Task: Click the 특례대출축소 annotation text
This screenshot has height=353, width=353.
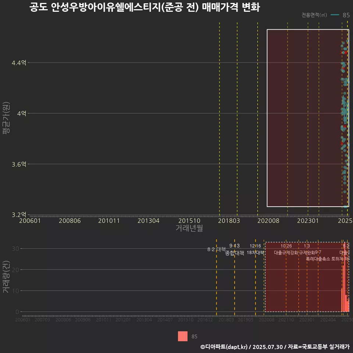Action: pyautogui.click(x=318, y=259)
